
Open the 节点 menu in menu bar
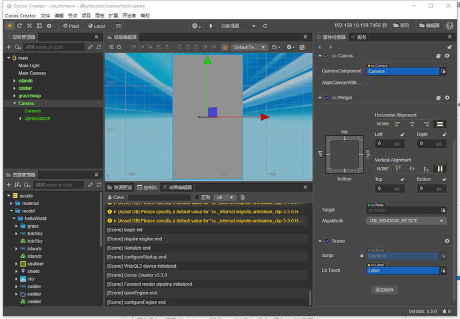coord(74,15)
